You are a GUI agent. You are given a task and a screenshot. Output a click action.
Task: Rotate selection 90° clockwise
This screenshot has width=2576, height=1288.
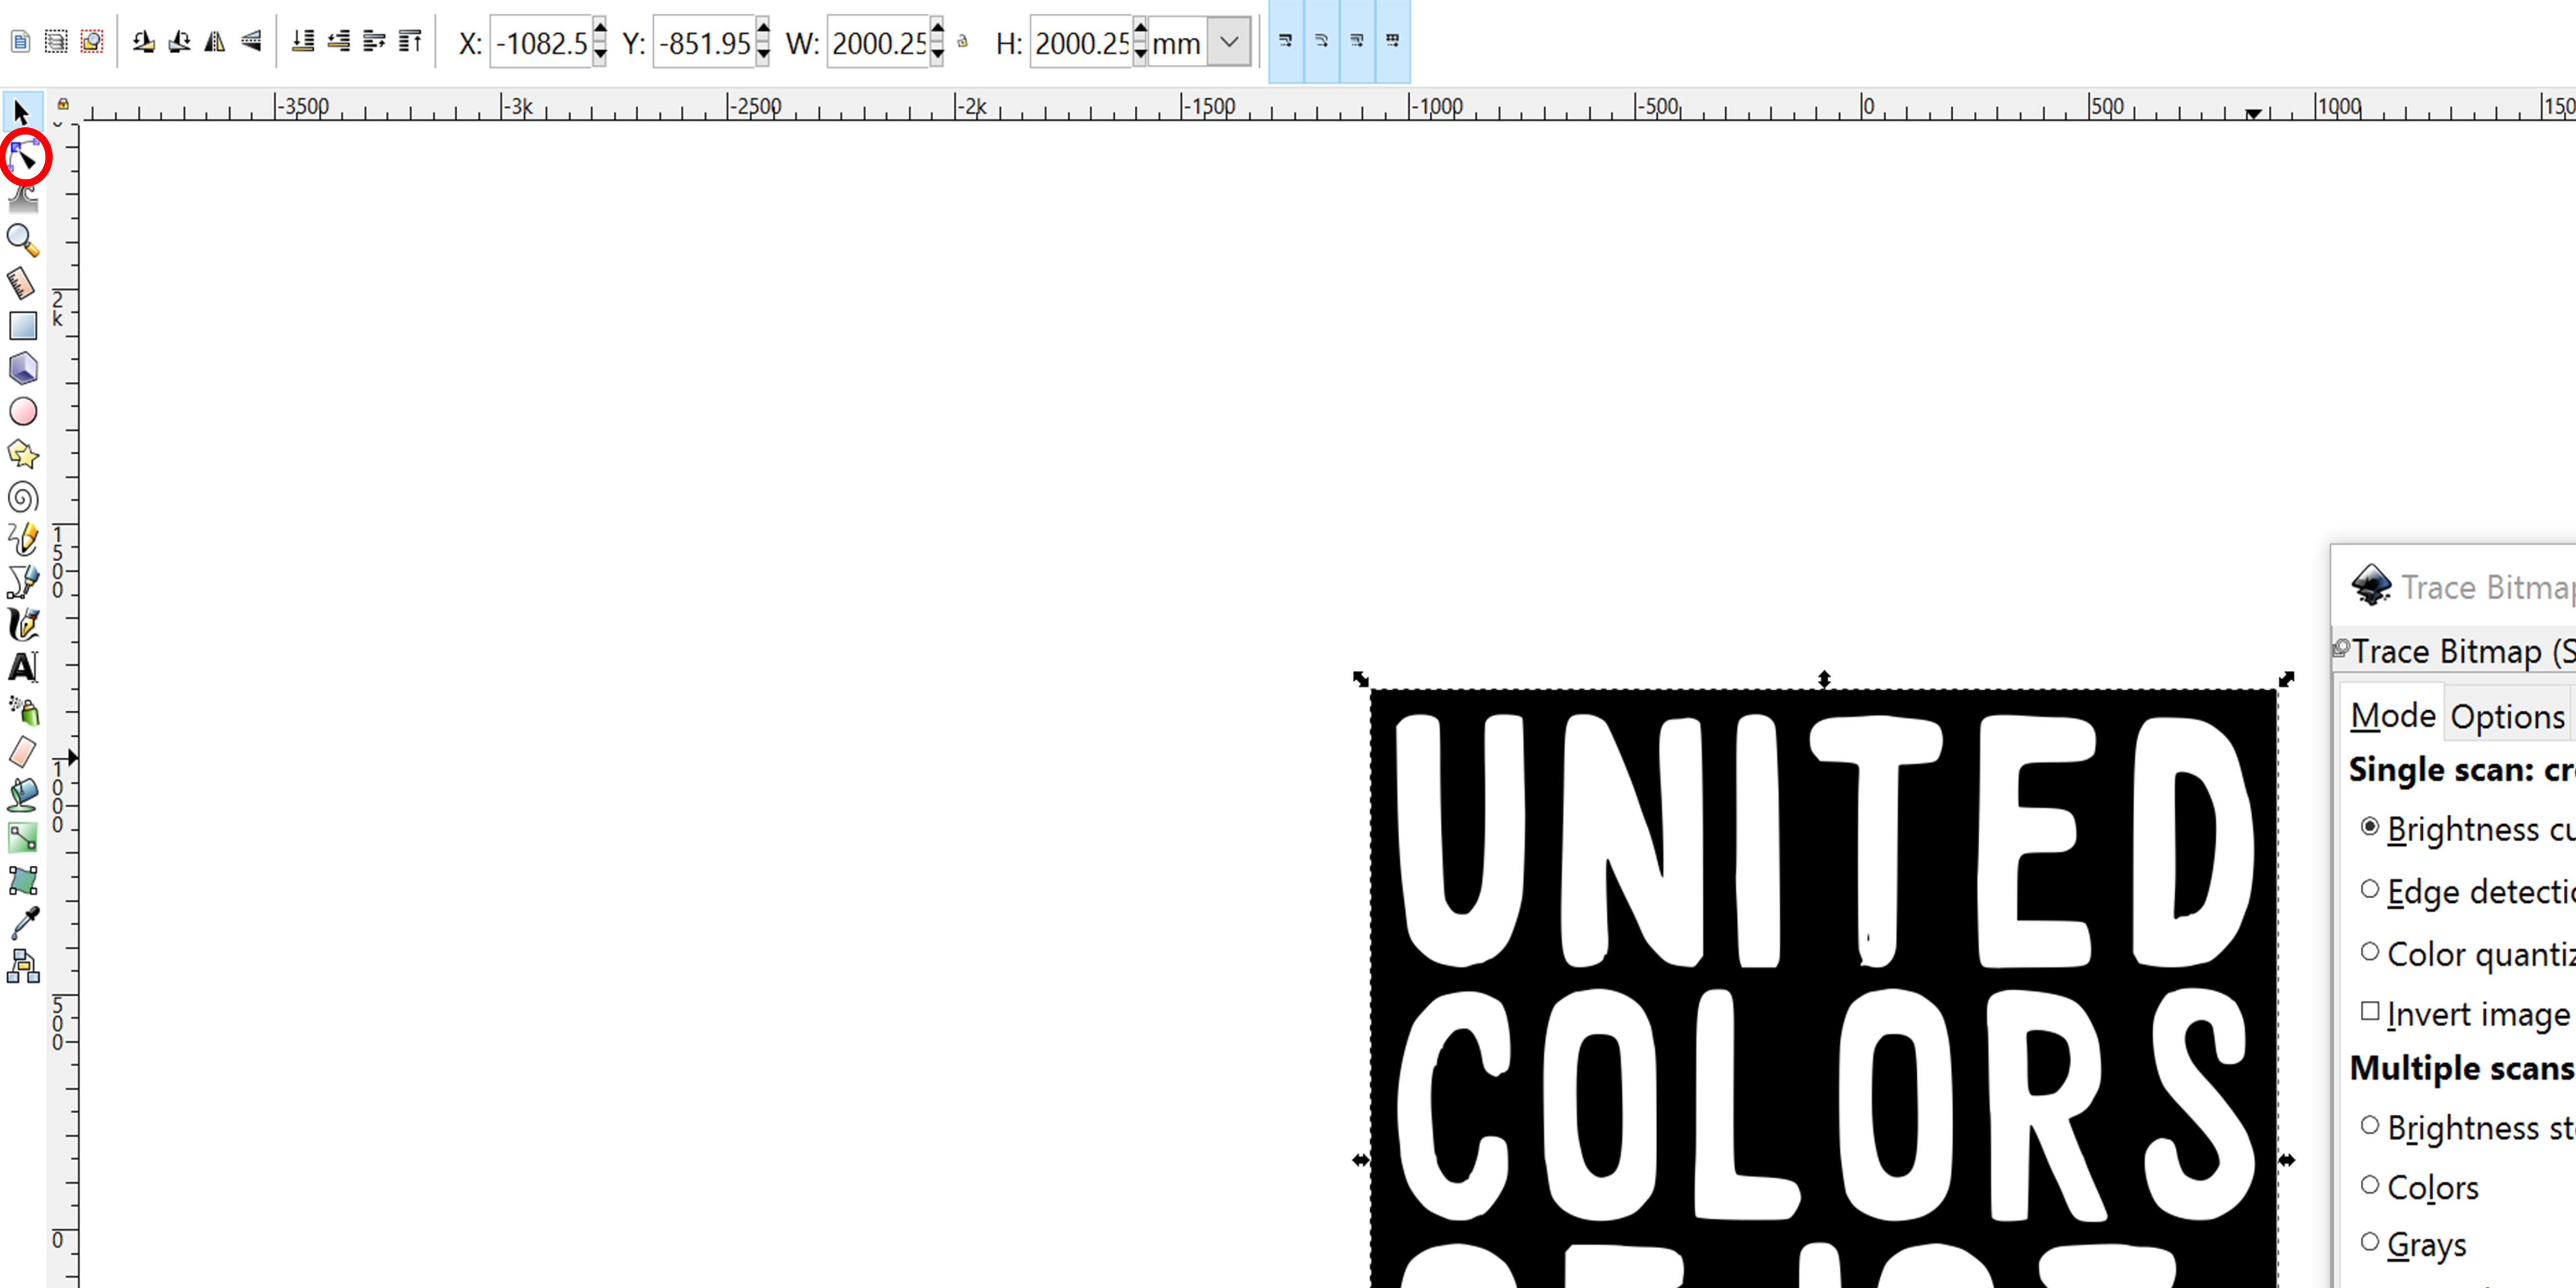[180, 42]
